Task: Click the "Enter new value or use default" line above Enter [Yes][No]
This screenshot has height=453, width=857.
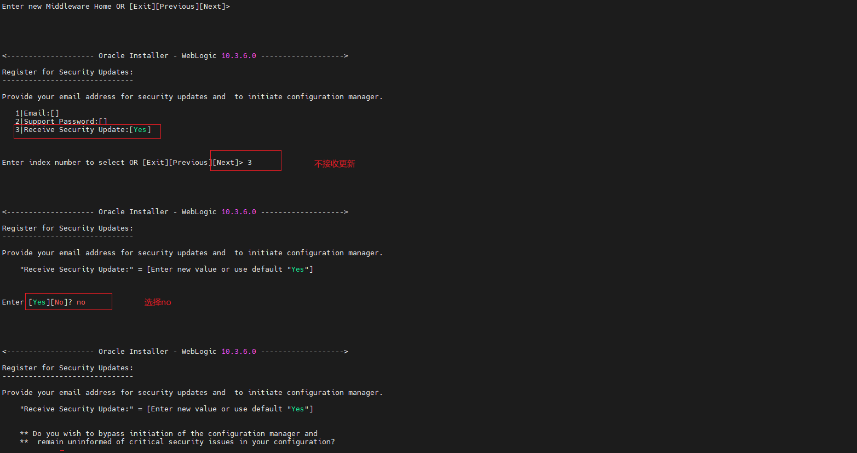Action: (x=166, y=269)
